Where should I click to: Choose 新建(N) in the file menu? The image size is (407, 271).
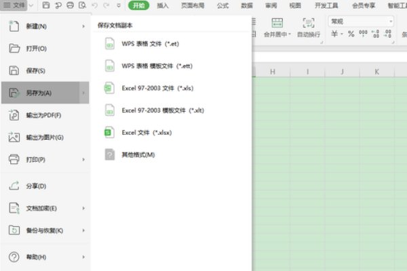tap(45, 26)
